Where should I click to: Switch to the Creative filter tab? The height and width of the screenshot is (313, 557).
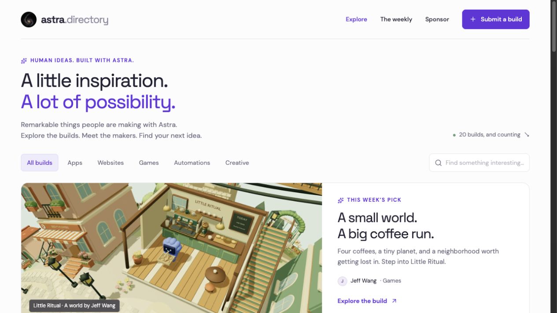[x=237, y=163]
